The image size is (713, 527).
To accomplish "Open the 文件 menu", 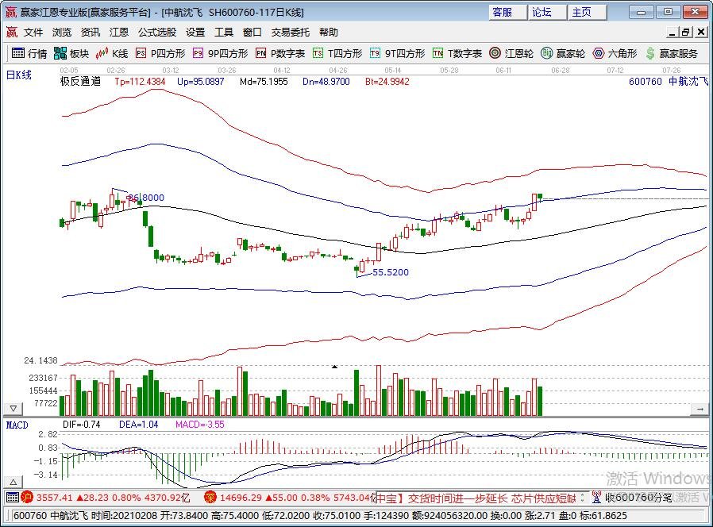I will coord(33,33).
